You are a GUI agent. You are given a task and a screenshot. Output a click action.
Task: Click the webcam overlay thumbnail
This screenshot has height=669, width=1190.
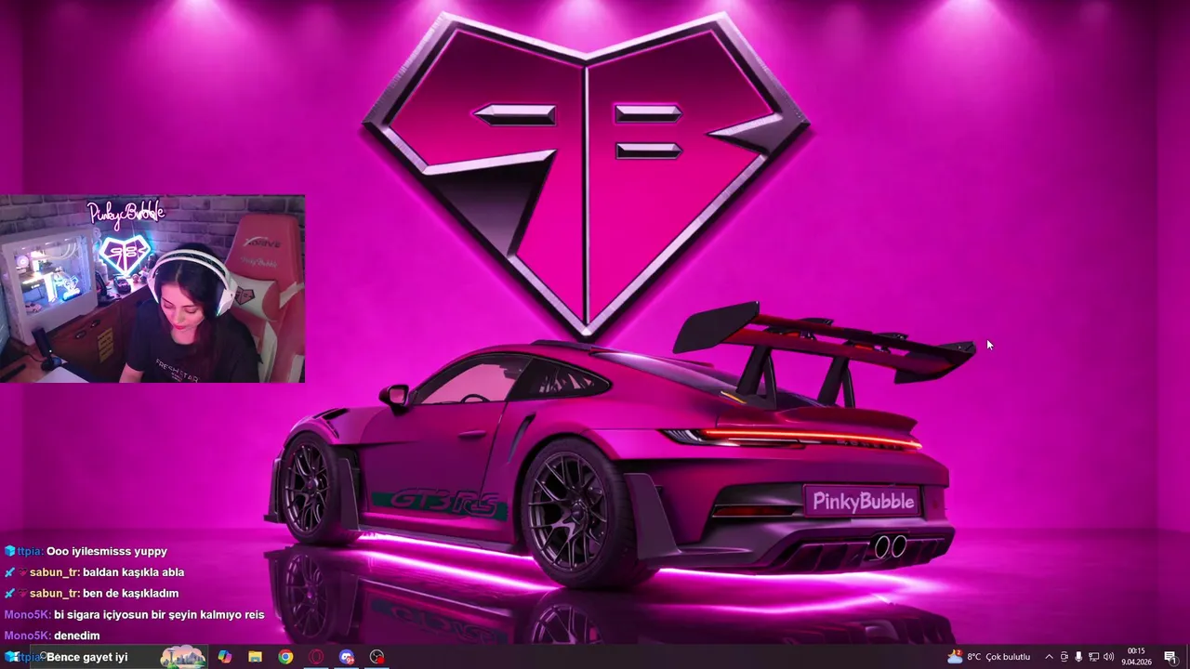tap(152, 289)
